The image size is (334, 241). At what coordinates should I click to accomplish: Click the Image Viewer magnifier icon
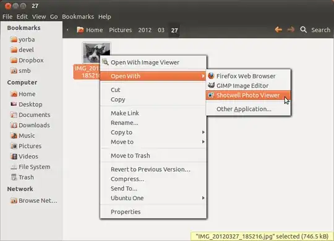coord(105,62)
